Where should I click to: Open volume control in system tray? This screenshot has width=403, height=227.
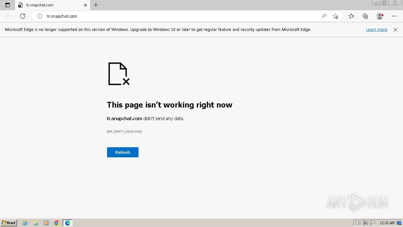click(358, 223)
